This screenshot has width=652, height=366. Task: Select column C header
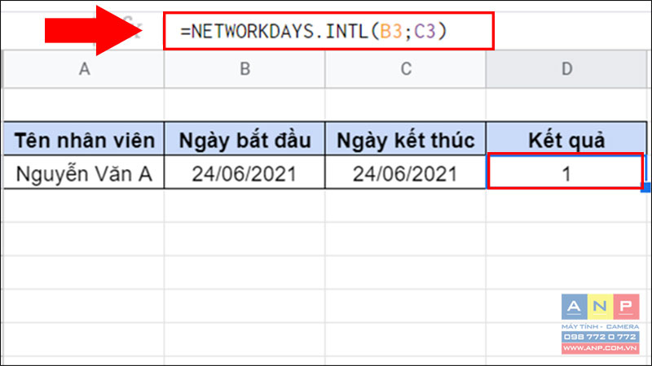[406, 69]
